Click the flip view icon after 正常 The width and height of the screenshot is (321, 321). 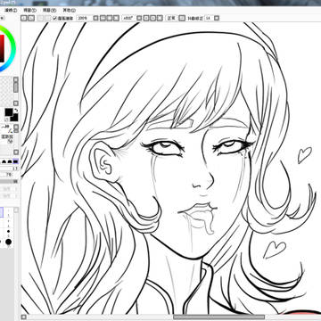182,18
